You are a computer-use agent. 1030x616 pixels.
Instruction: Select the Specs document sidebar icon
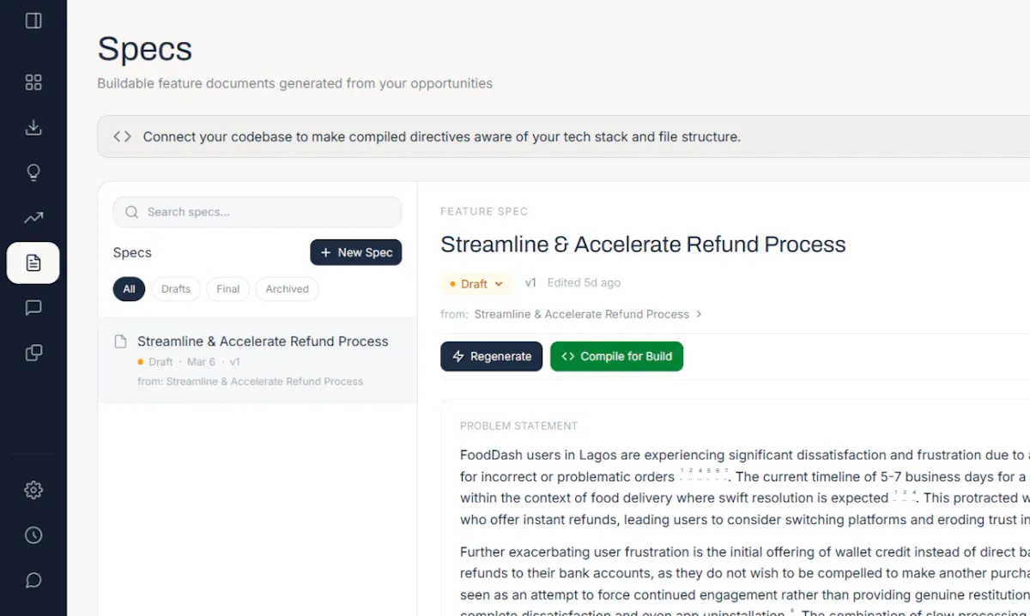pos(33,263)
